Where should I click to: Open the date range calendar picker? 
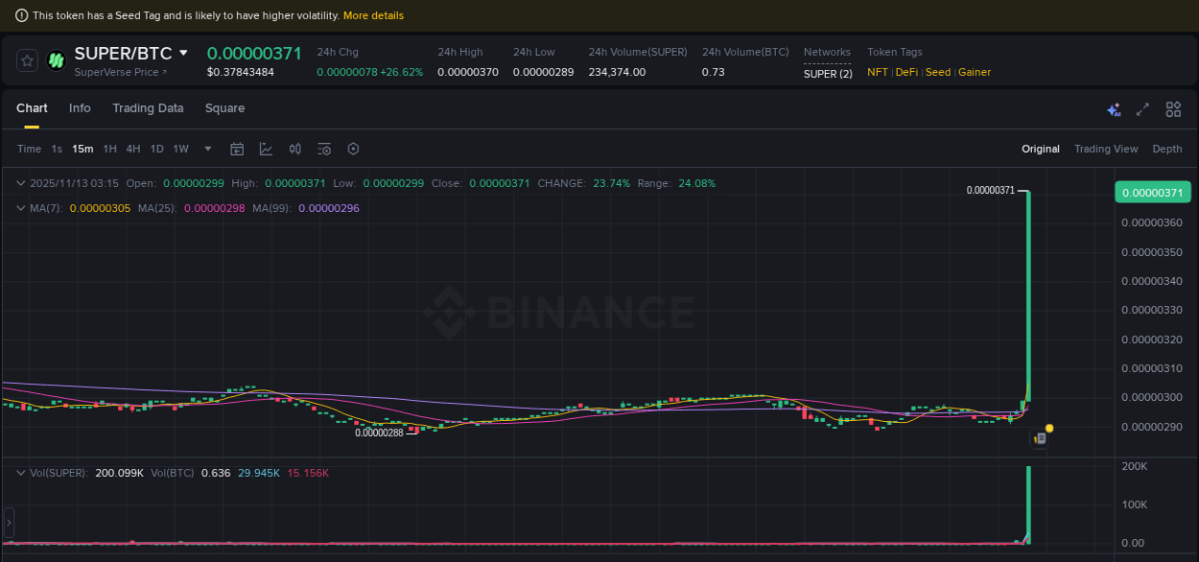pyautogui.click(x=237, y=149)
